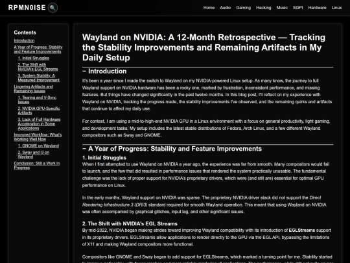The image size is (350, 263).
Task: Jump to Conclusion: Still a Work in Progress
Action: [37, 166]
